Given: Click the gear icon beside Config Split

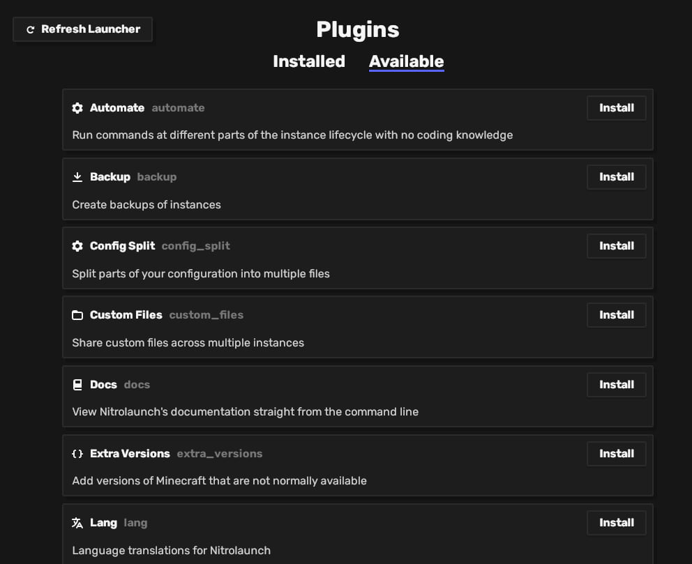Looking at the screenshot, I should 77,246.
